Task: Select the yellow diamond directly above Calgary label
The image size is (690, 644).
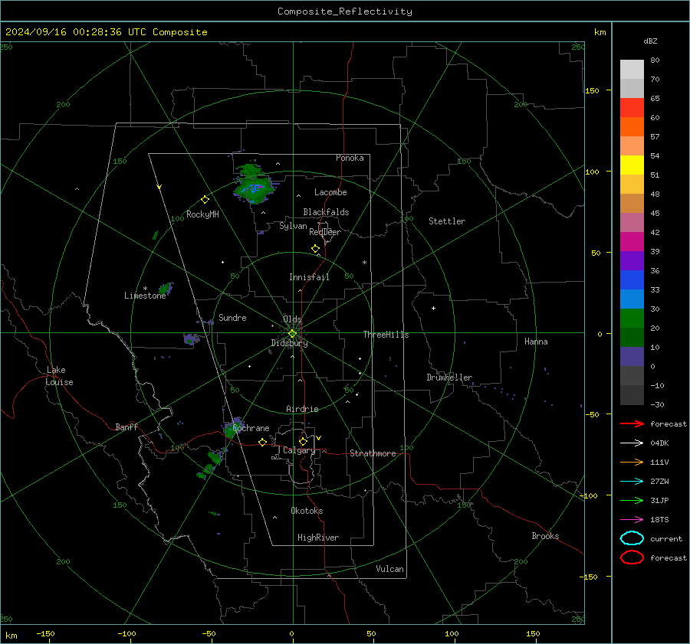Action: [x=303, y=441]
